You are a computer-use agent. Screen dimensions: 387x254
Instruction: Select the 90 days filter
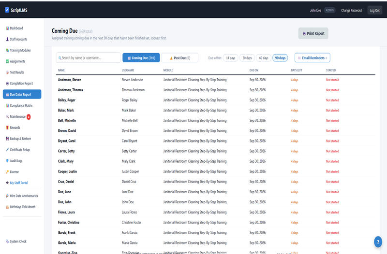click(280, 58)
